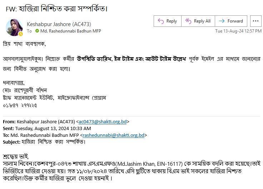Image resolution: width=263 pixels, height=189 pixels.
Task: Forward this email message
Action: (x=231, y=21)
